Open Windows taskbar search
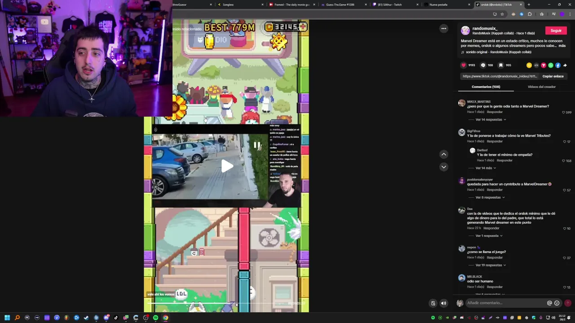Image resolution: width=575 pixels, height=323 pixels. pos(17,318)
